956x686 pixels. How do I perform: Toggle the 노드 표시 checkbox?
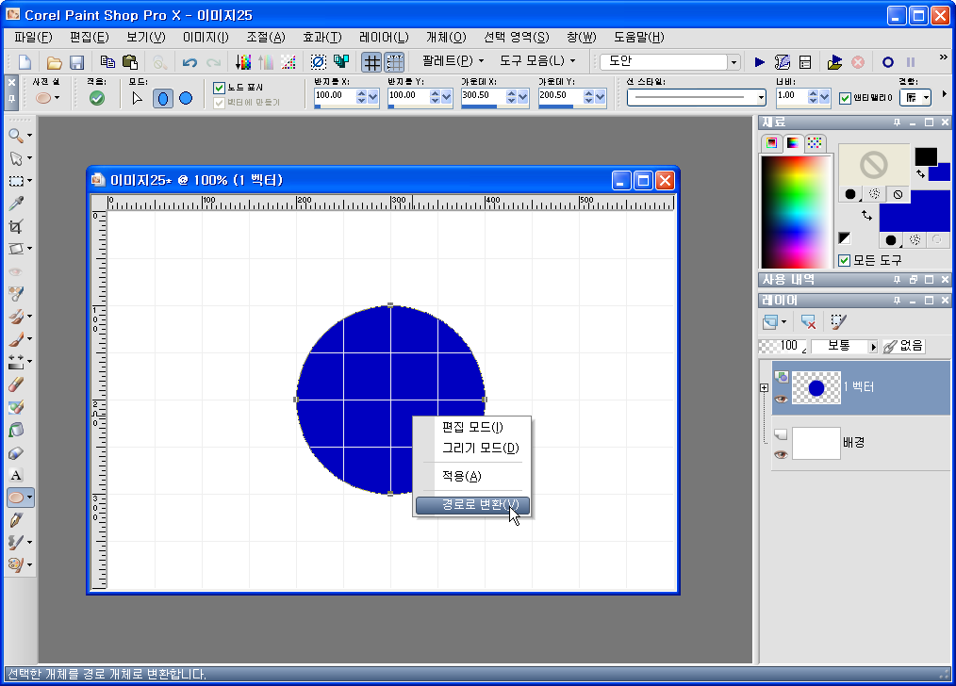click(220, 88)
